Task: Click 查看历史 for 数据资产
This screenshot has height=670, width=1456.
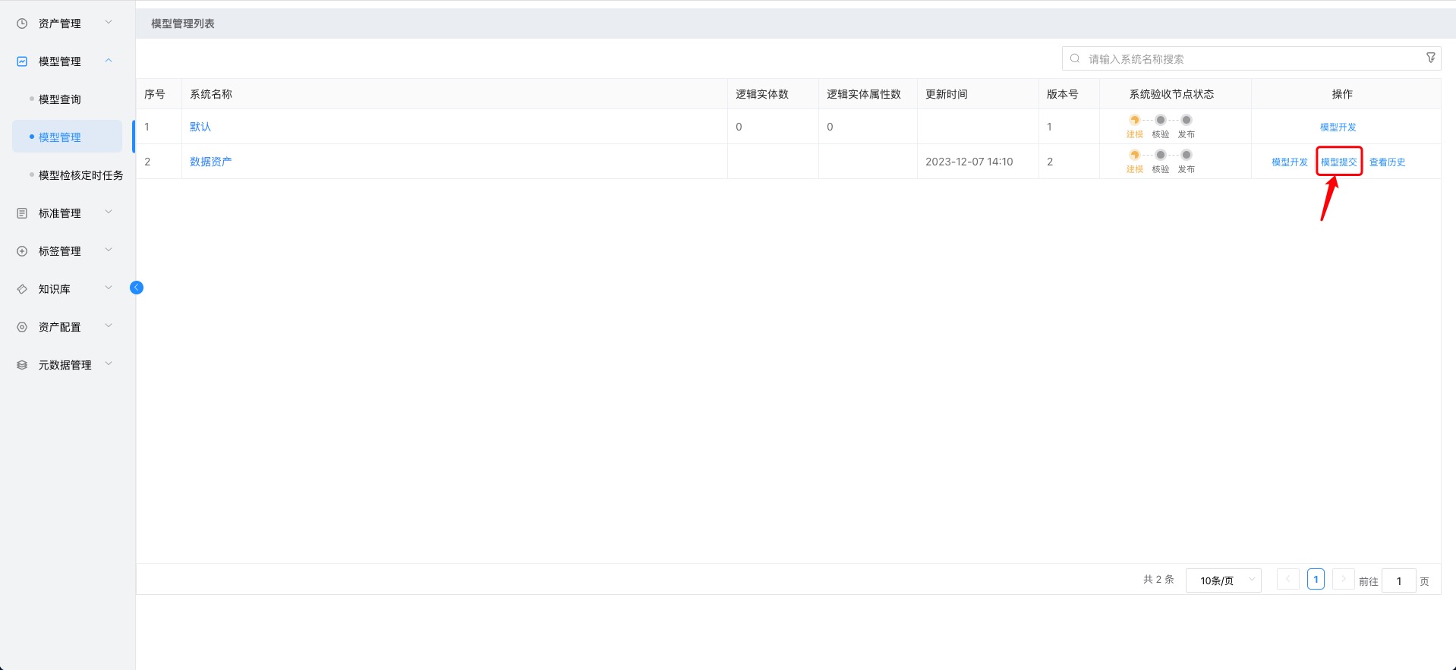Action: (x=1388, y=162)
